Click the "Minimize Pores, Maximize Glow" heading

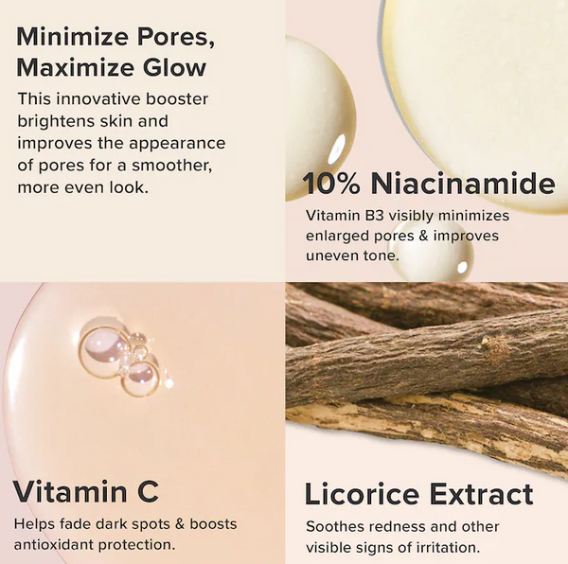(115, 52)
